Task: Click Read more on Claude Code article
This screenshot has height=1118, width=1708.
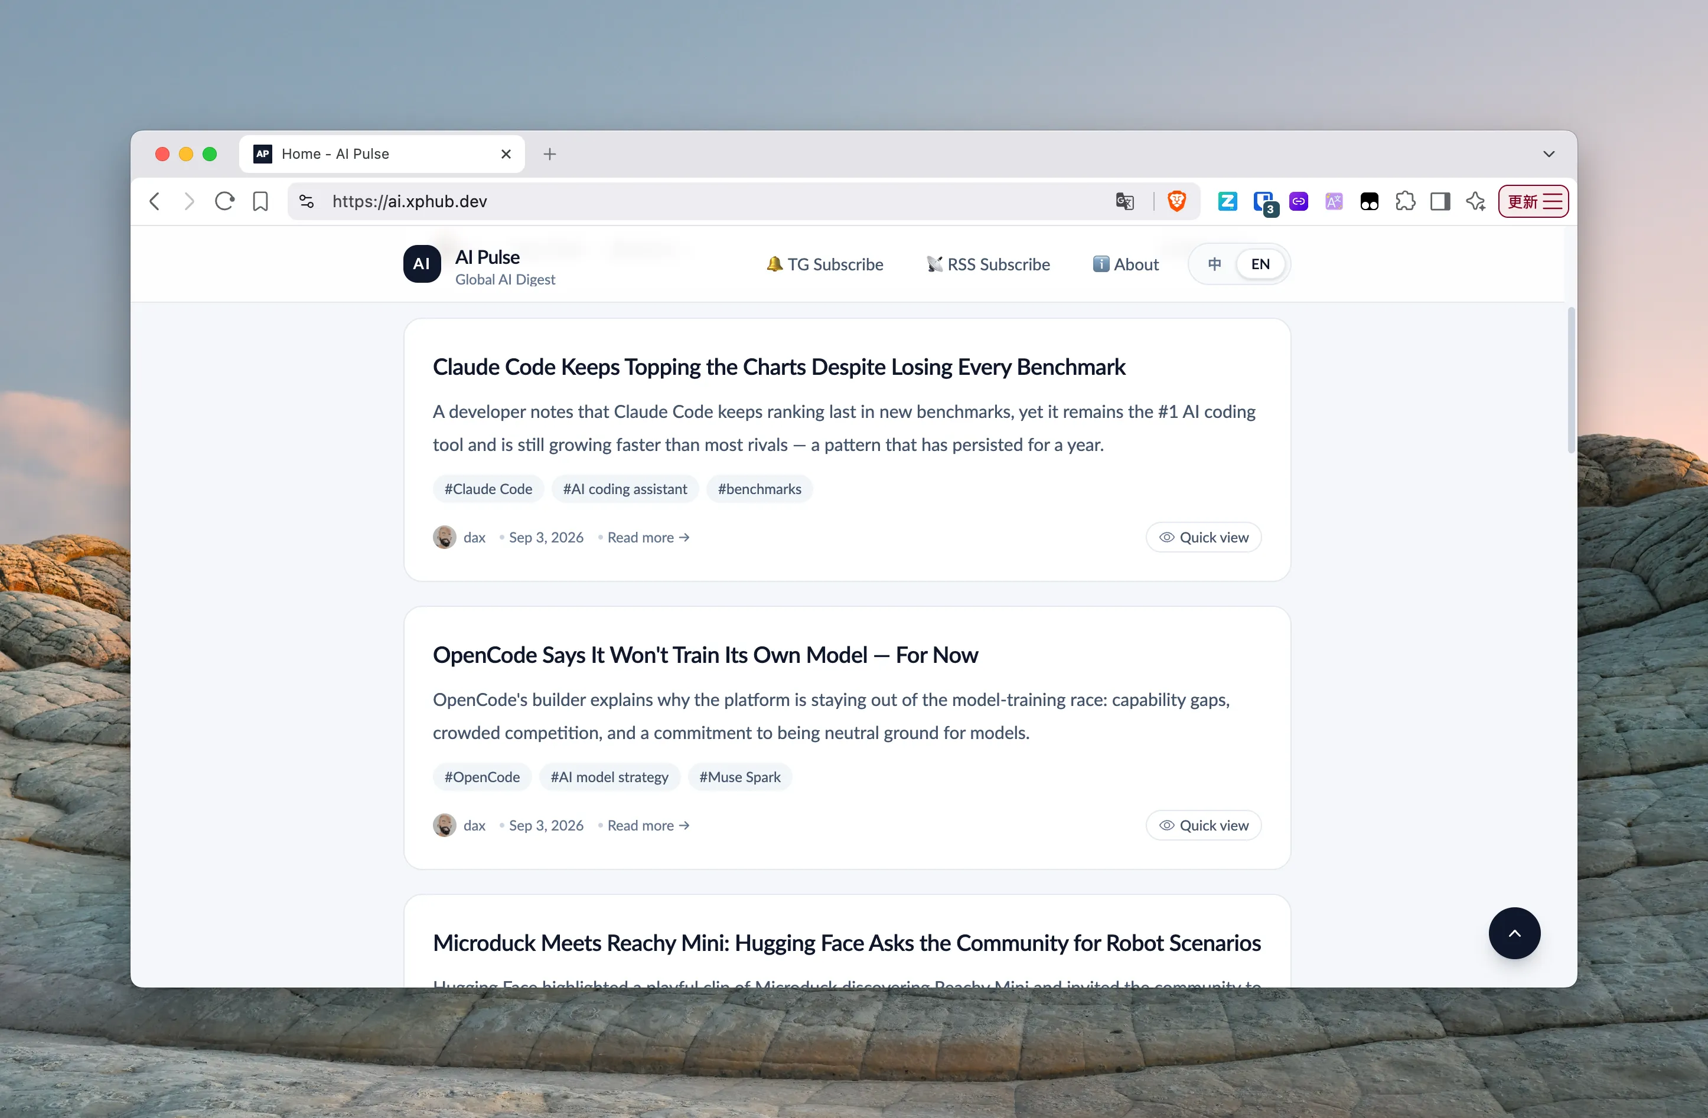Action: pos(648,537)
